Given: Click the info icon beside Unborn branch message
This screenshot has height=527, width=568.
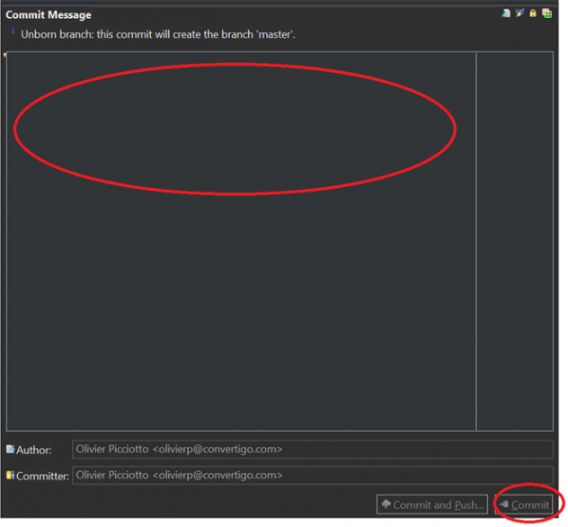Looking at the screenshot, I should pos(13,32).
